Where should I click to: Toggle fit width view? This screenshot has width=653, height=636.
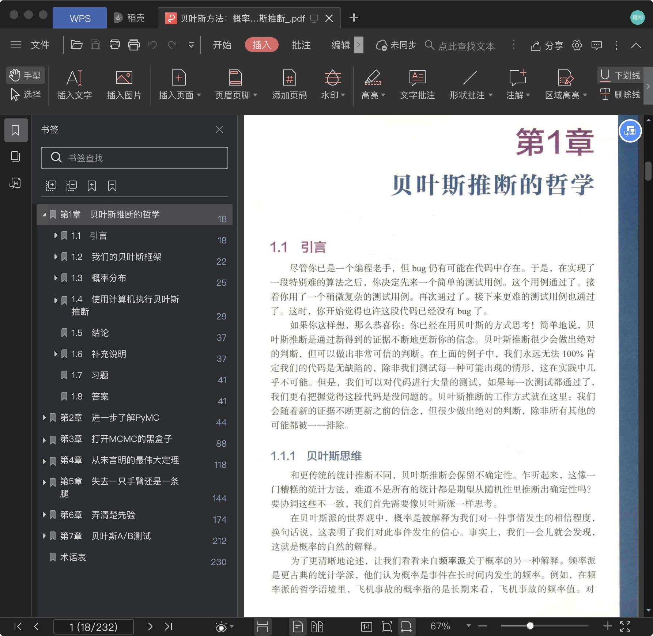(406, 627)
